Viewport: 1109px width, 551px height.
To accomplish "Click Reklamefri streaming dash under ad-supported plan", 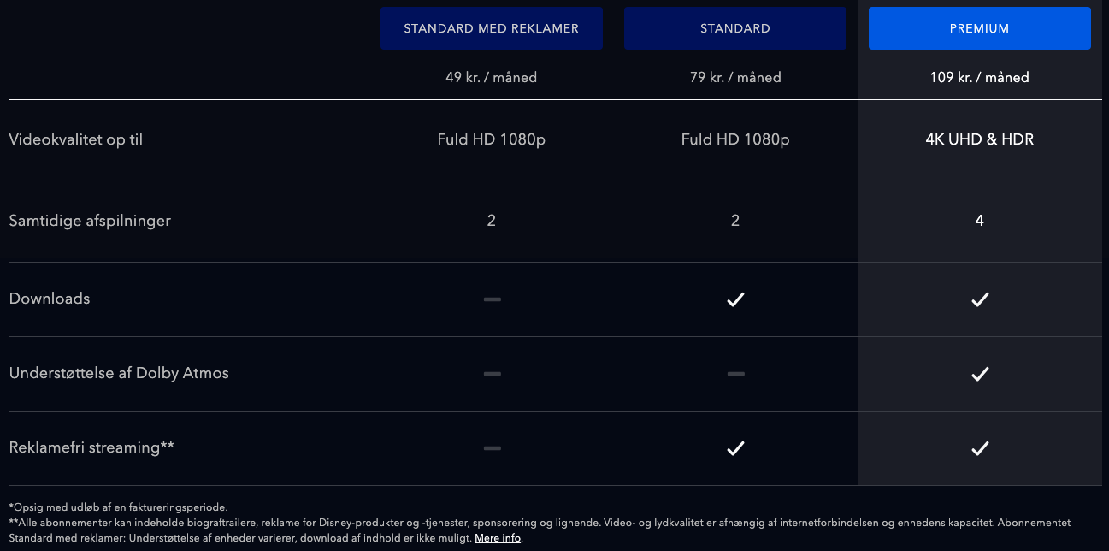I will (x=492, y=448).
